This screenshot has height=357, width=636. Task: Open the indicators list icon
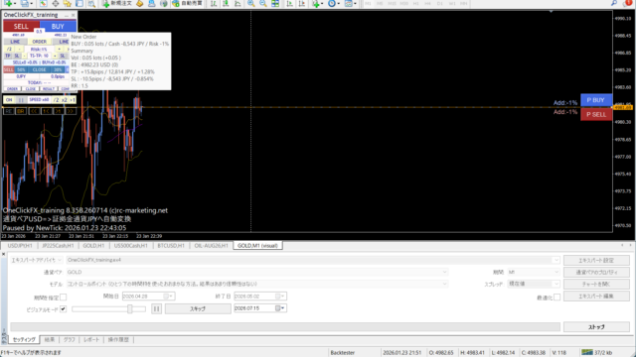point(316,4)
